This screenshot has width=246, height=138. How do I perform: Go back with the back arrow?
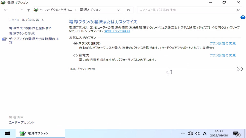click(x=6, y=10)
